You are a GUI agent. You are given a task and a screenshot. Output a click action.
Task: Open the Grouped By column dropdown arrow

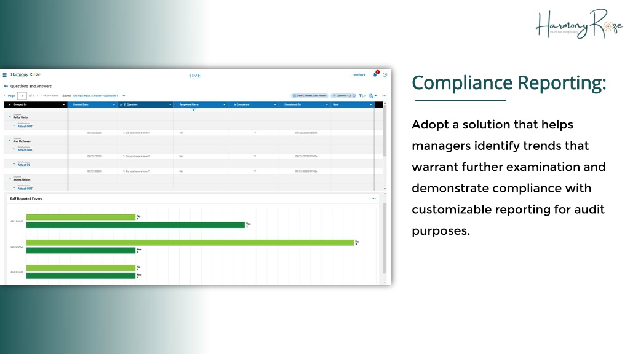point(64,104)
